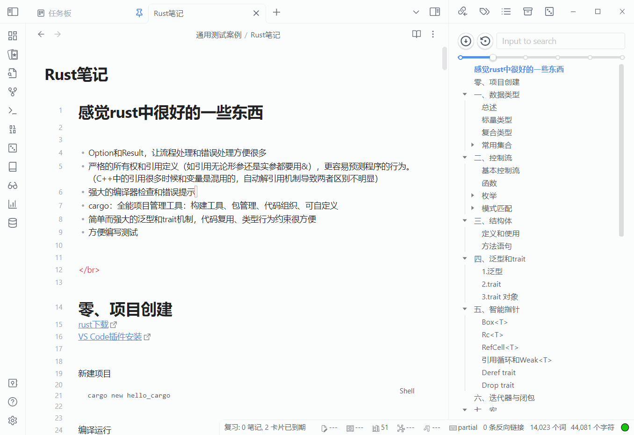Open the archive box panel icon
The image size is (634, 435).
[x=528, y=11]
